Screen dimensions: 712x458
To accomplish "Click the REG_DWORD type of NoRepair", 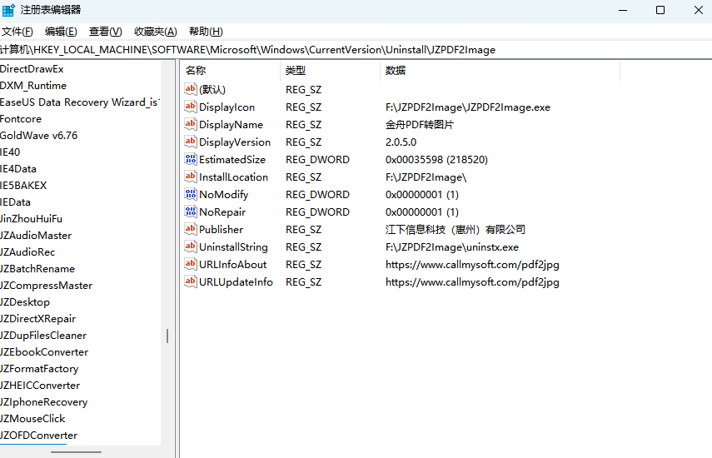I will point(317,212).
